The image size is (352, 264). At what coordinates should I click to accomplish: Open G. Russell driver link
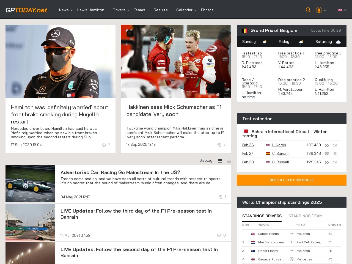point(280,162)
